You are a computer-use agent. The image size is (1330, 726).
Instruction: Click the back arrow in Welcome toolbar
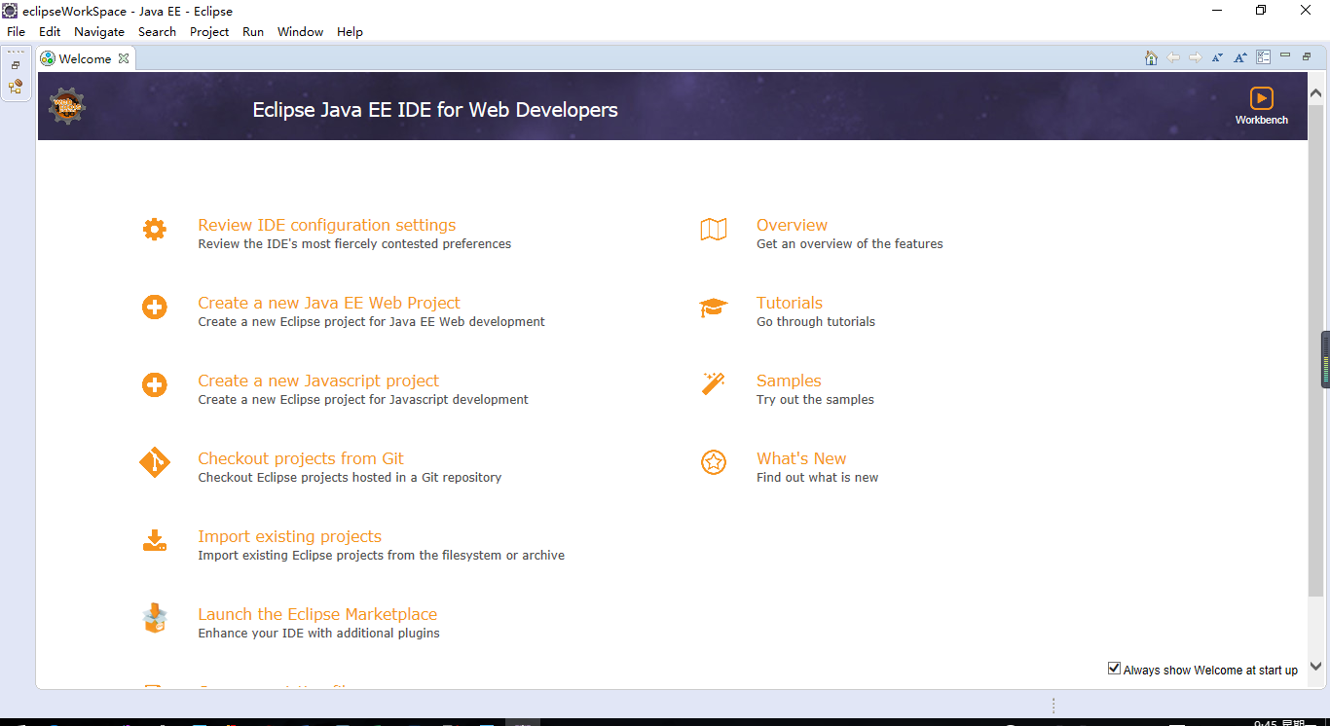[x=1173, y=57]
